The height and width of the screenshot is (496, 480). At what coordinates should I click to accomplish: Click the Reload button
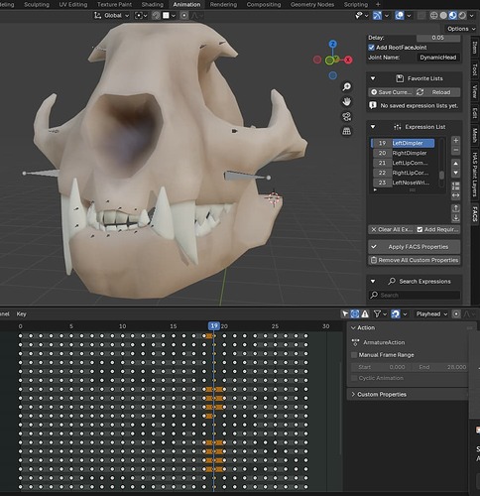437,92
